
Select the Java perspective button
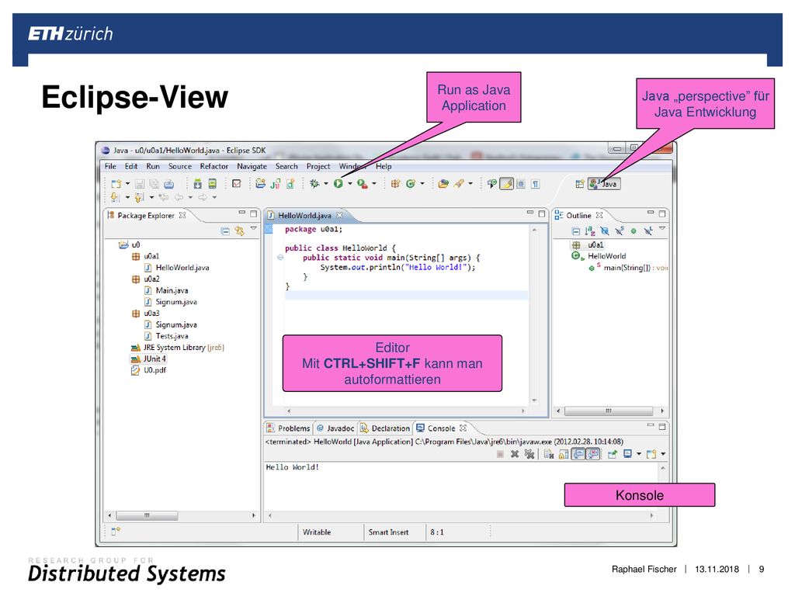click(604, 183)
